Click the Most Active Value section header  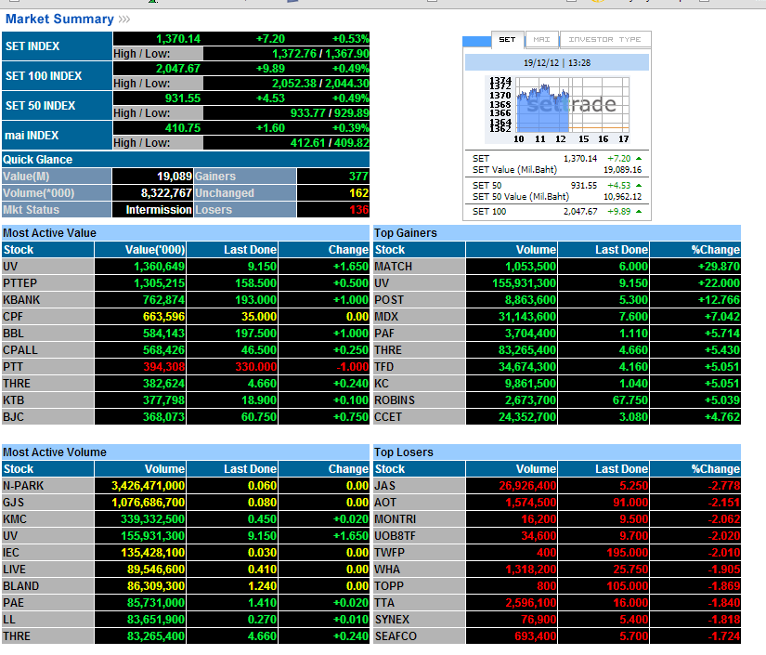[186, 232]
